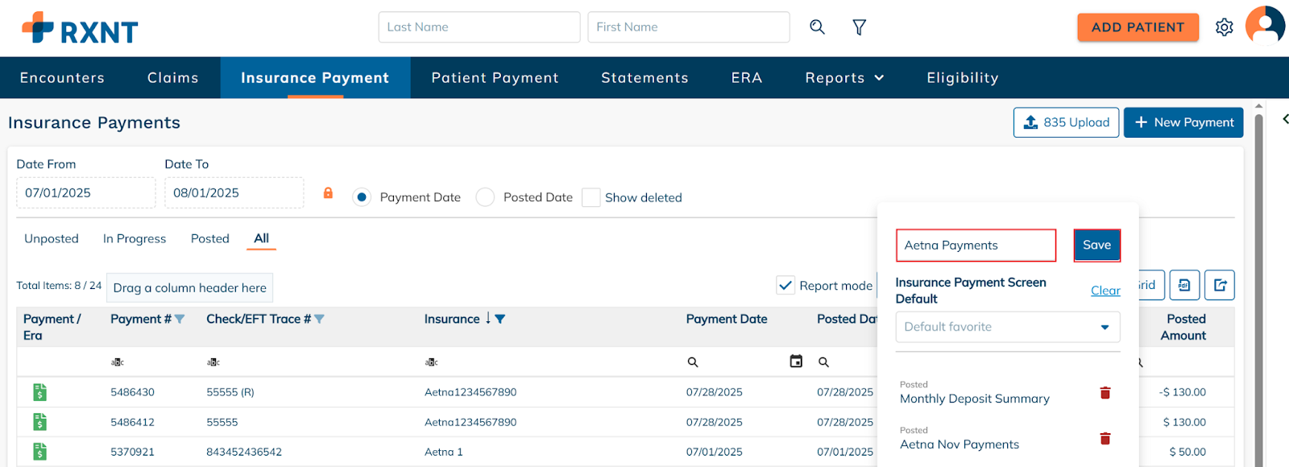
Task: Open the advanced search filter funnel icon
Action: tap(860, 27)
